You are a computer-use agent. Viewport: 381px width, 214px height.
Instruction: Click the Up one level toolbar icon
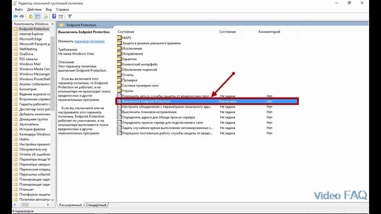pyautogui.click(x=30, y=17)
